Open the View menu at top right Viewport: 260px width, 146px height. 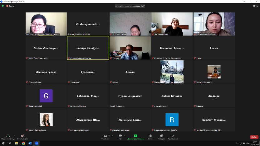254,6
